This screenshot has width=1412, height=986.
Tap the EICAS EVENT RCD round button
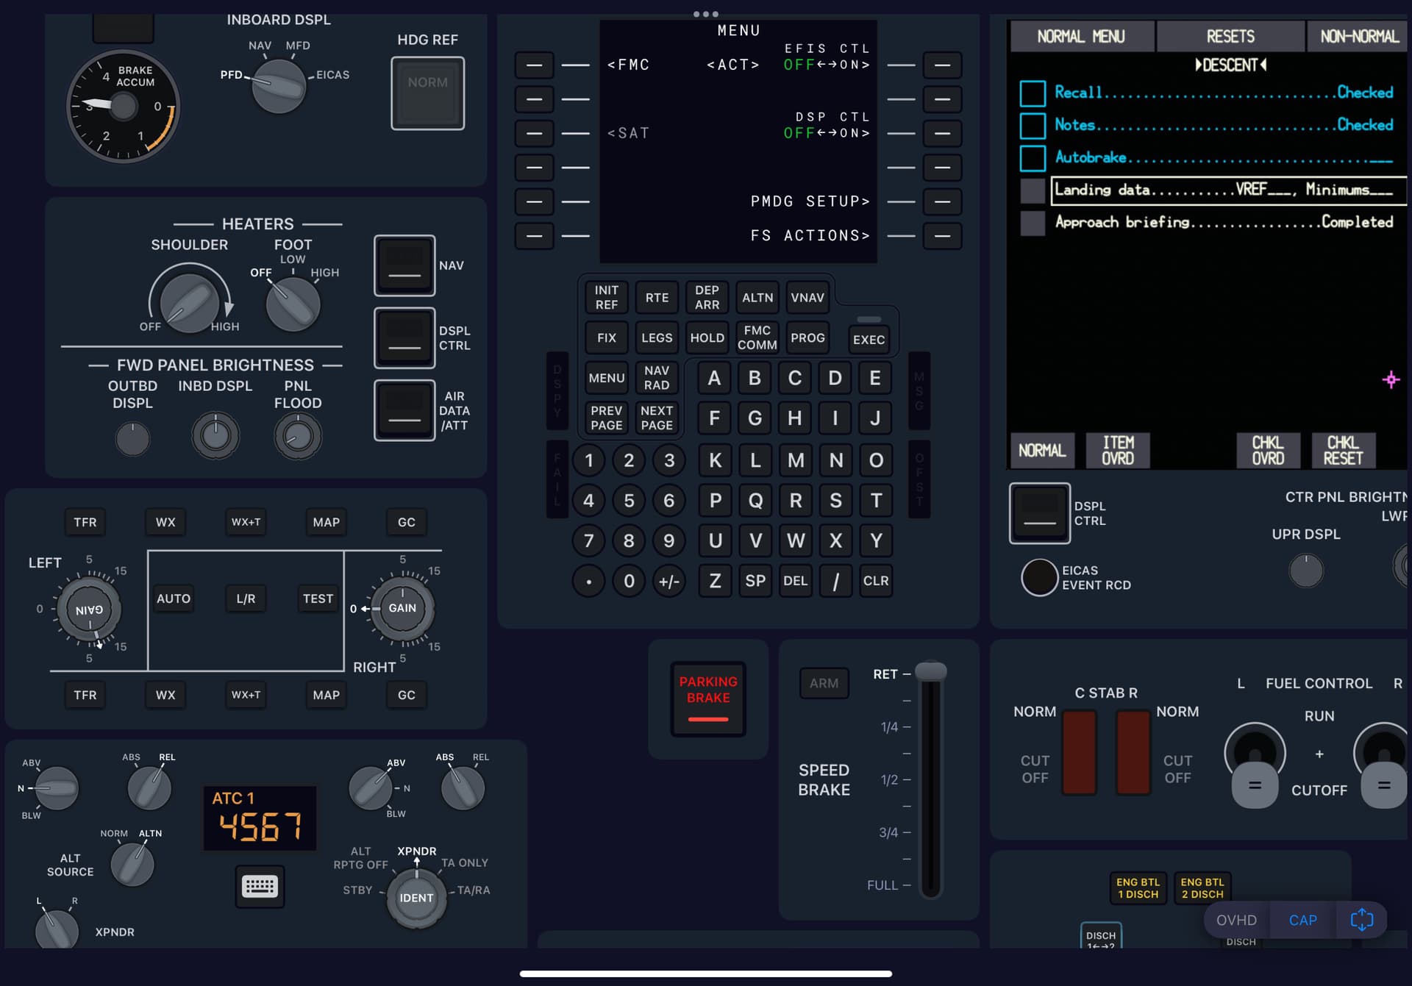(1039, 577)
